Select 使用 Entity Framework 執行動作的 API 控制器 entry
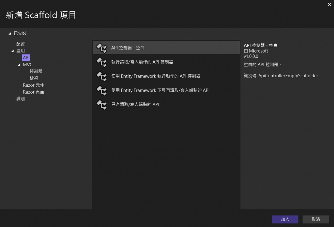Image resolution: width=334 pixels, height=227 pixels. point(166,76)
